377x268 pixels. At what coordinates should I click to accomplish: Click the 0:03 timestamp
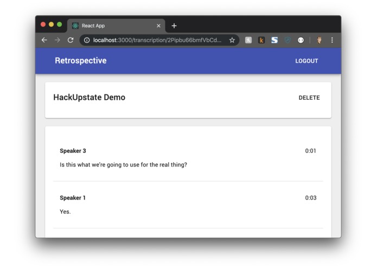tap(311, 198)
